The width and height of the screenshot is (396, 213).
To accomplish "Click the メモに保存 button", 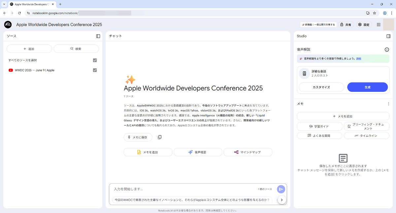I will tap(138, 137).
